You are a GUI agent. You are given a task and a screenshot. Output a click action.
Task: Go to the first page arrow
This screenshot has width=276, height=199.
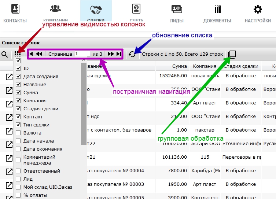31,54
